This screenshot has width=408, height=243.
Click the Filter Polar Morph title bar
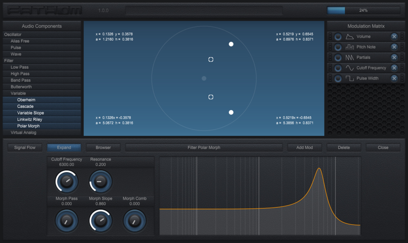click(204, 147)
